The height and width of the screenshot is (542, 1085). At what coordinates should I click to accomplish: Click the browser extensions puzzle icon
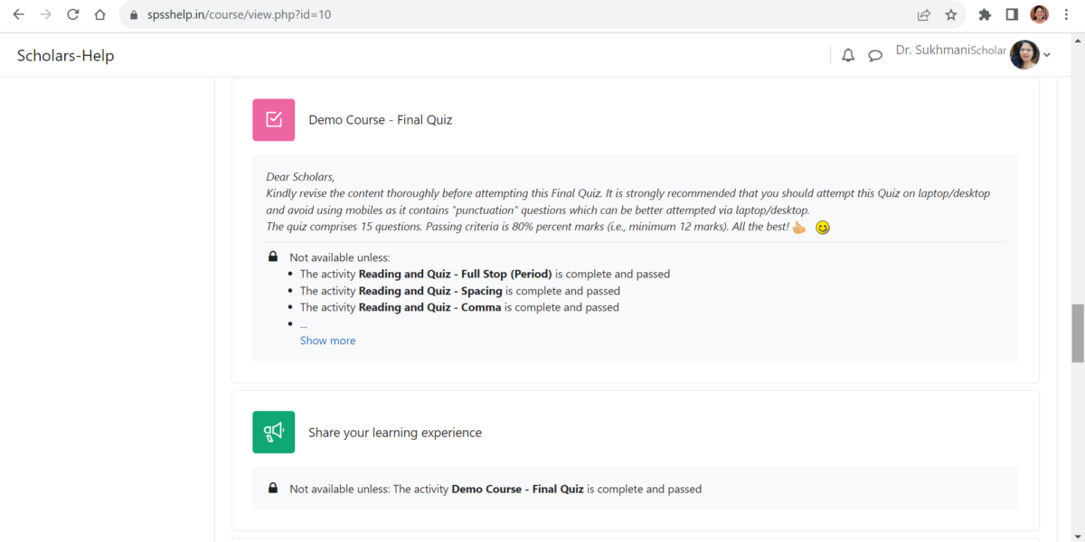(985, 14)
